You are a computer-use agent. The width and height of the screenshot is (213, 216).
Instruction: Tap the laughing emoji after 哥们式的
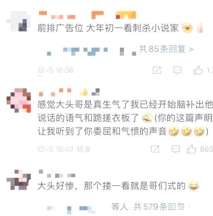click(x=194, y=186)
